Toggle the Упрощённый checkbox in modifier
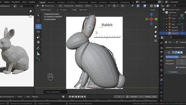The width and height of the screenshot is (186, 105). coord(177,67)
